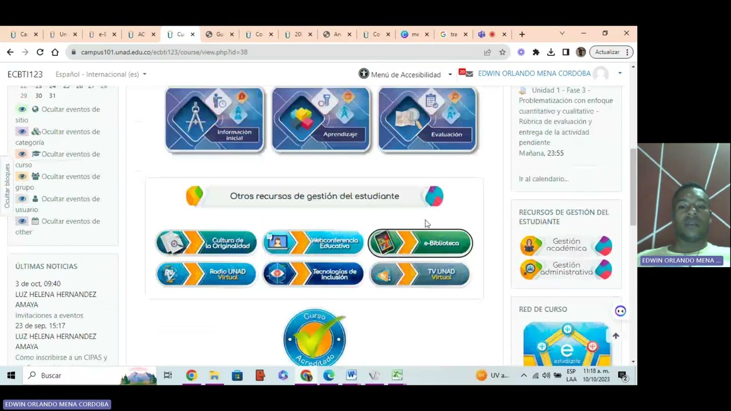Open Chrome three-dot menu beside Actualizar
Image resolution: width=731 pixels, height=411 pixels.
click(627, 52)
